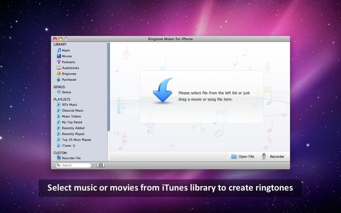Open the Music Videos playlist
The image size is (341, 213).
[x=71, y=116]
